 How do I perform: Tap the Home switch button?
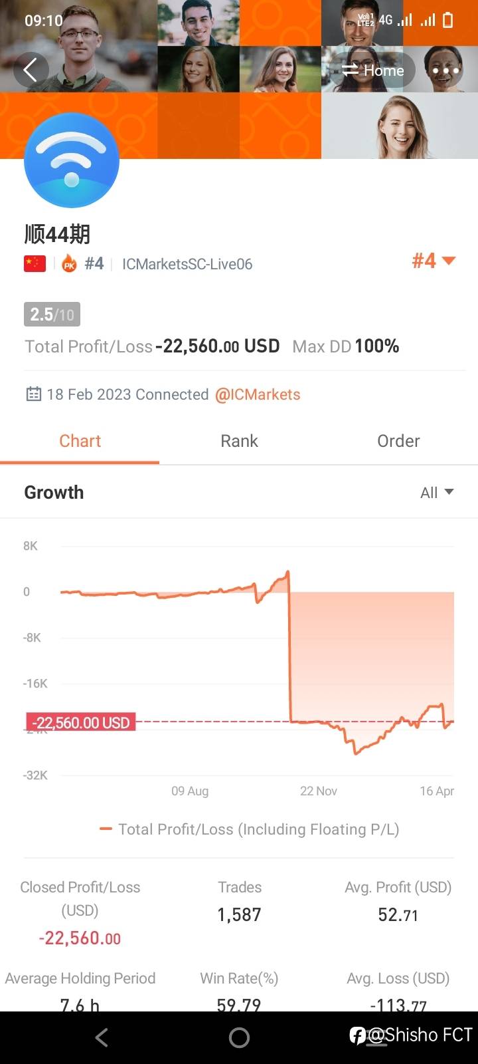(x=373, y=70)
